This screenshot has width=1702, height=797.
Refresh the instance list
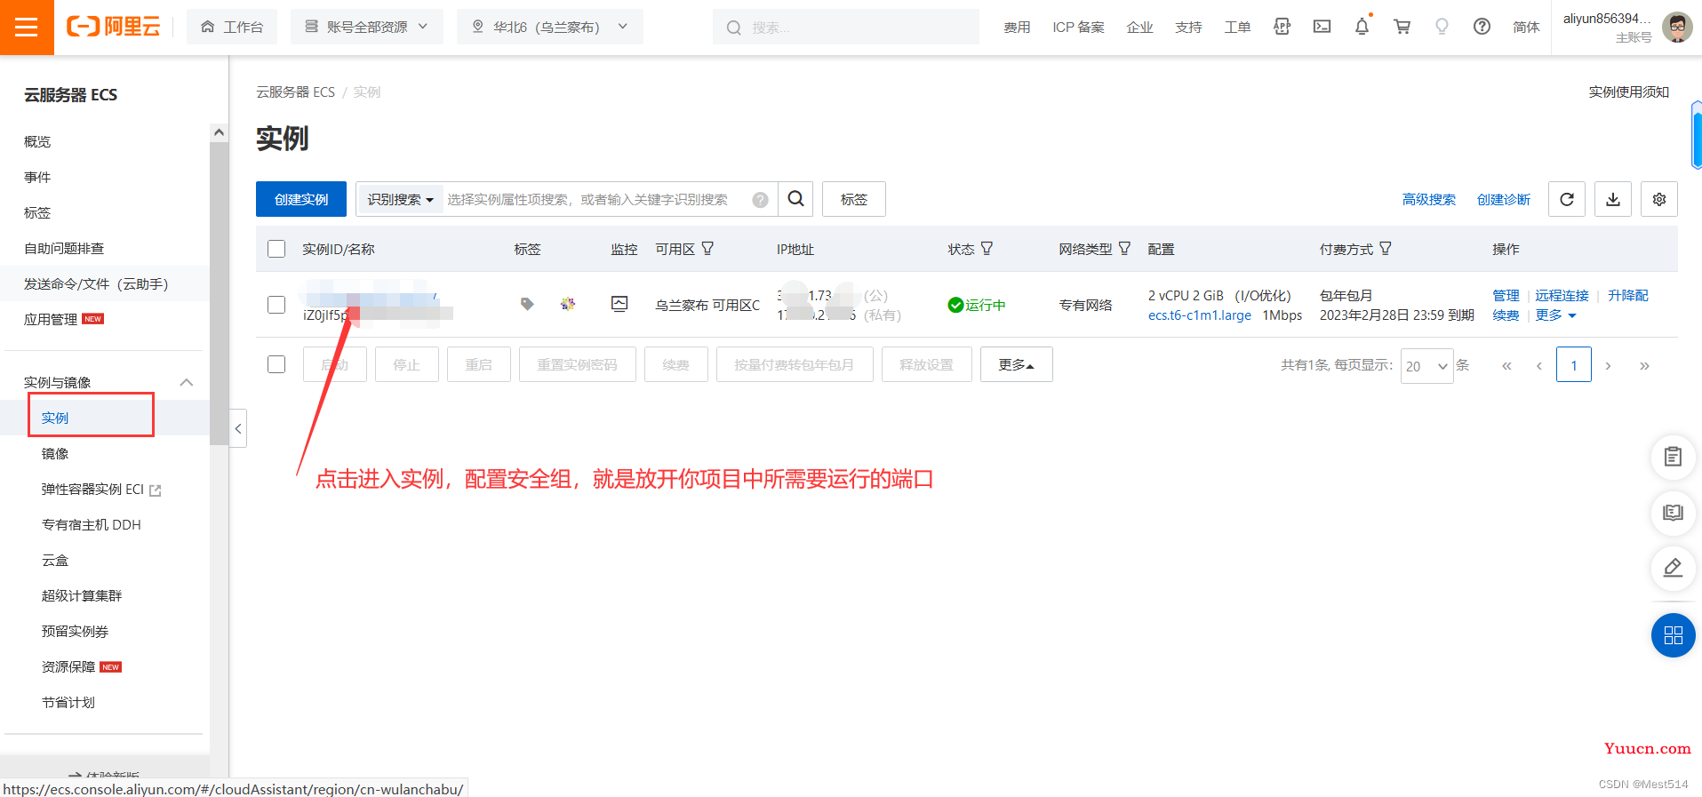tap(1567, 199)
